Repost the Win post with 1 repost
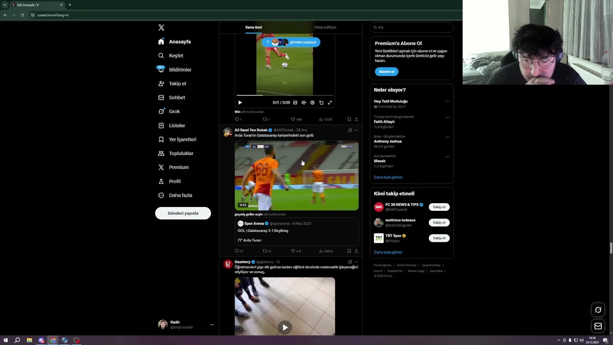 click(x=266, y=119)
